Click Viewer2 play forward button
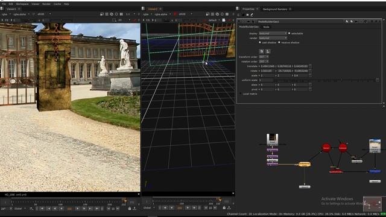This screenshot has height=217, width=386. (188, 208)
